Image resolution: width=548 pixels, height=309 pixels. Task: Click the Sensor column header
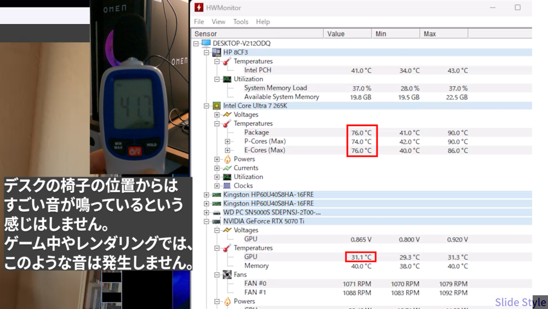tap(257, 33)
